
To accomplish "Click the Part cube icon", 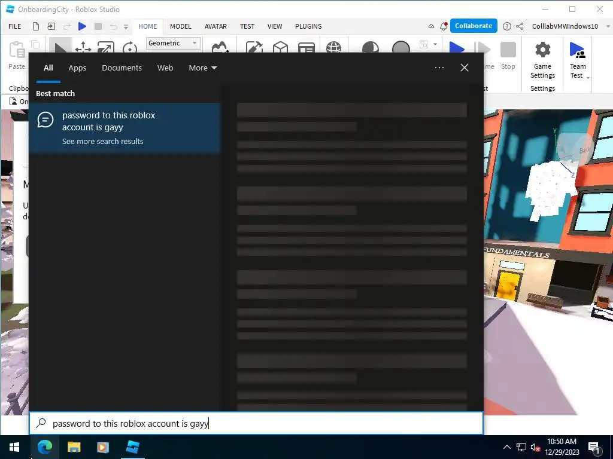I will [280, 47].
